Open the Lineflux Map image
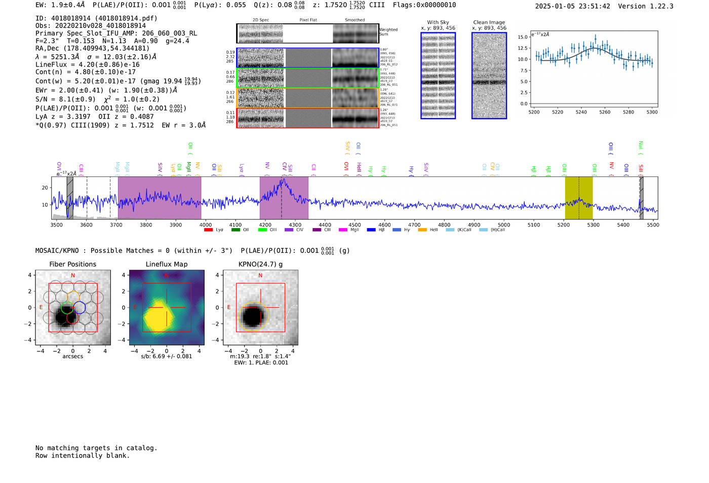This screenshot has height=483, width=709. [167, 308]
